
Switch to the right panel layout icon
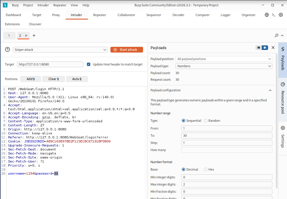265,48
